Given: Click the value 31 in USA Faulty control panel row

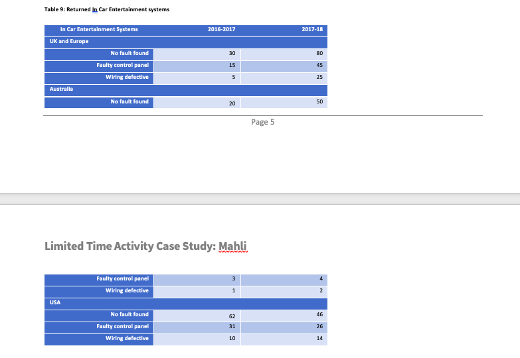Looking at the screenshot, I should (x=232, y=327).
